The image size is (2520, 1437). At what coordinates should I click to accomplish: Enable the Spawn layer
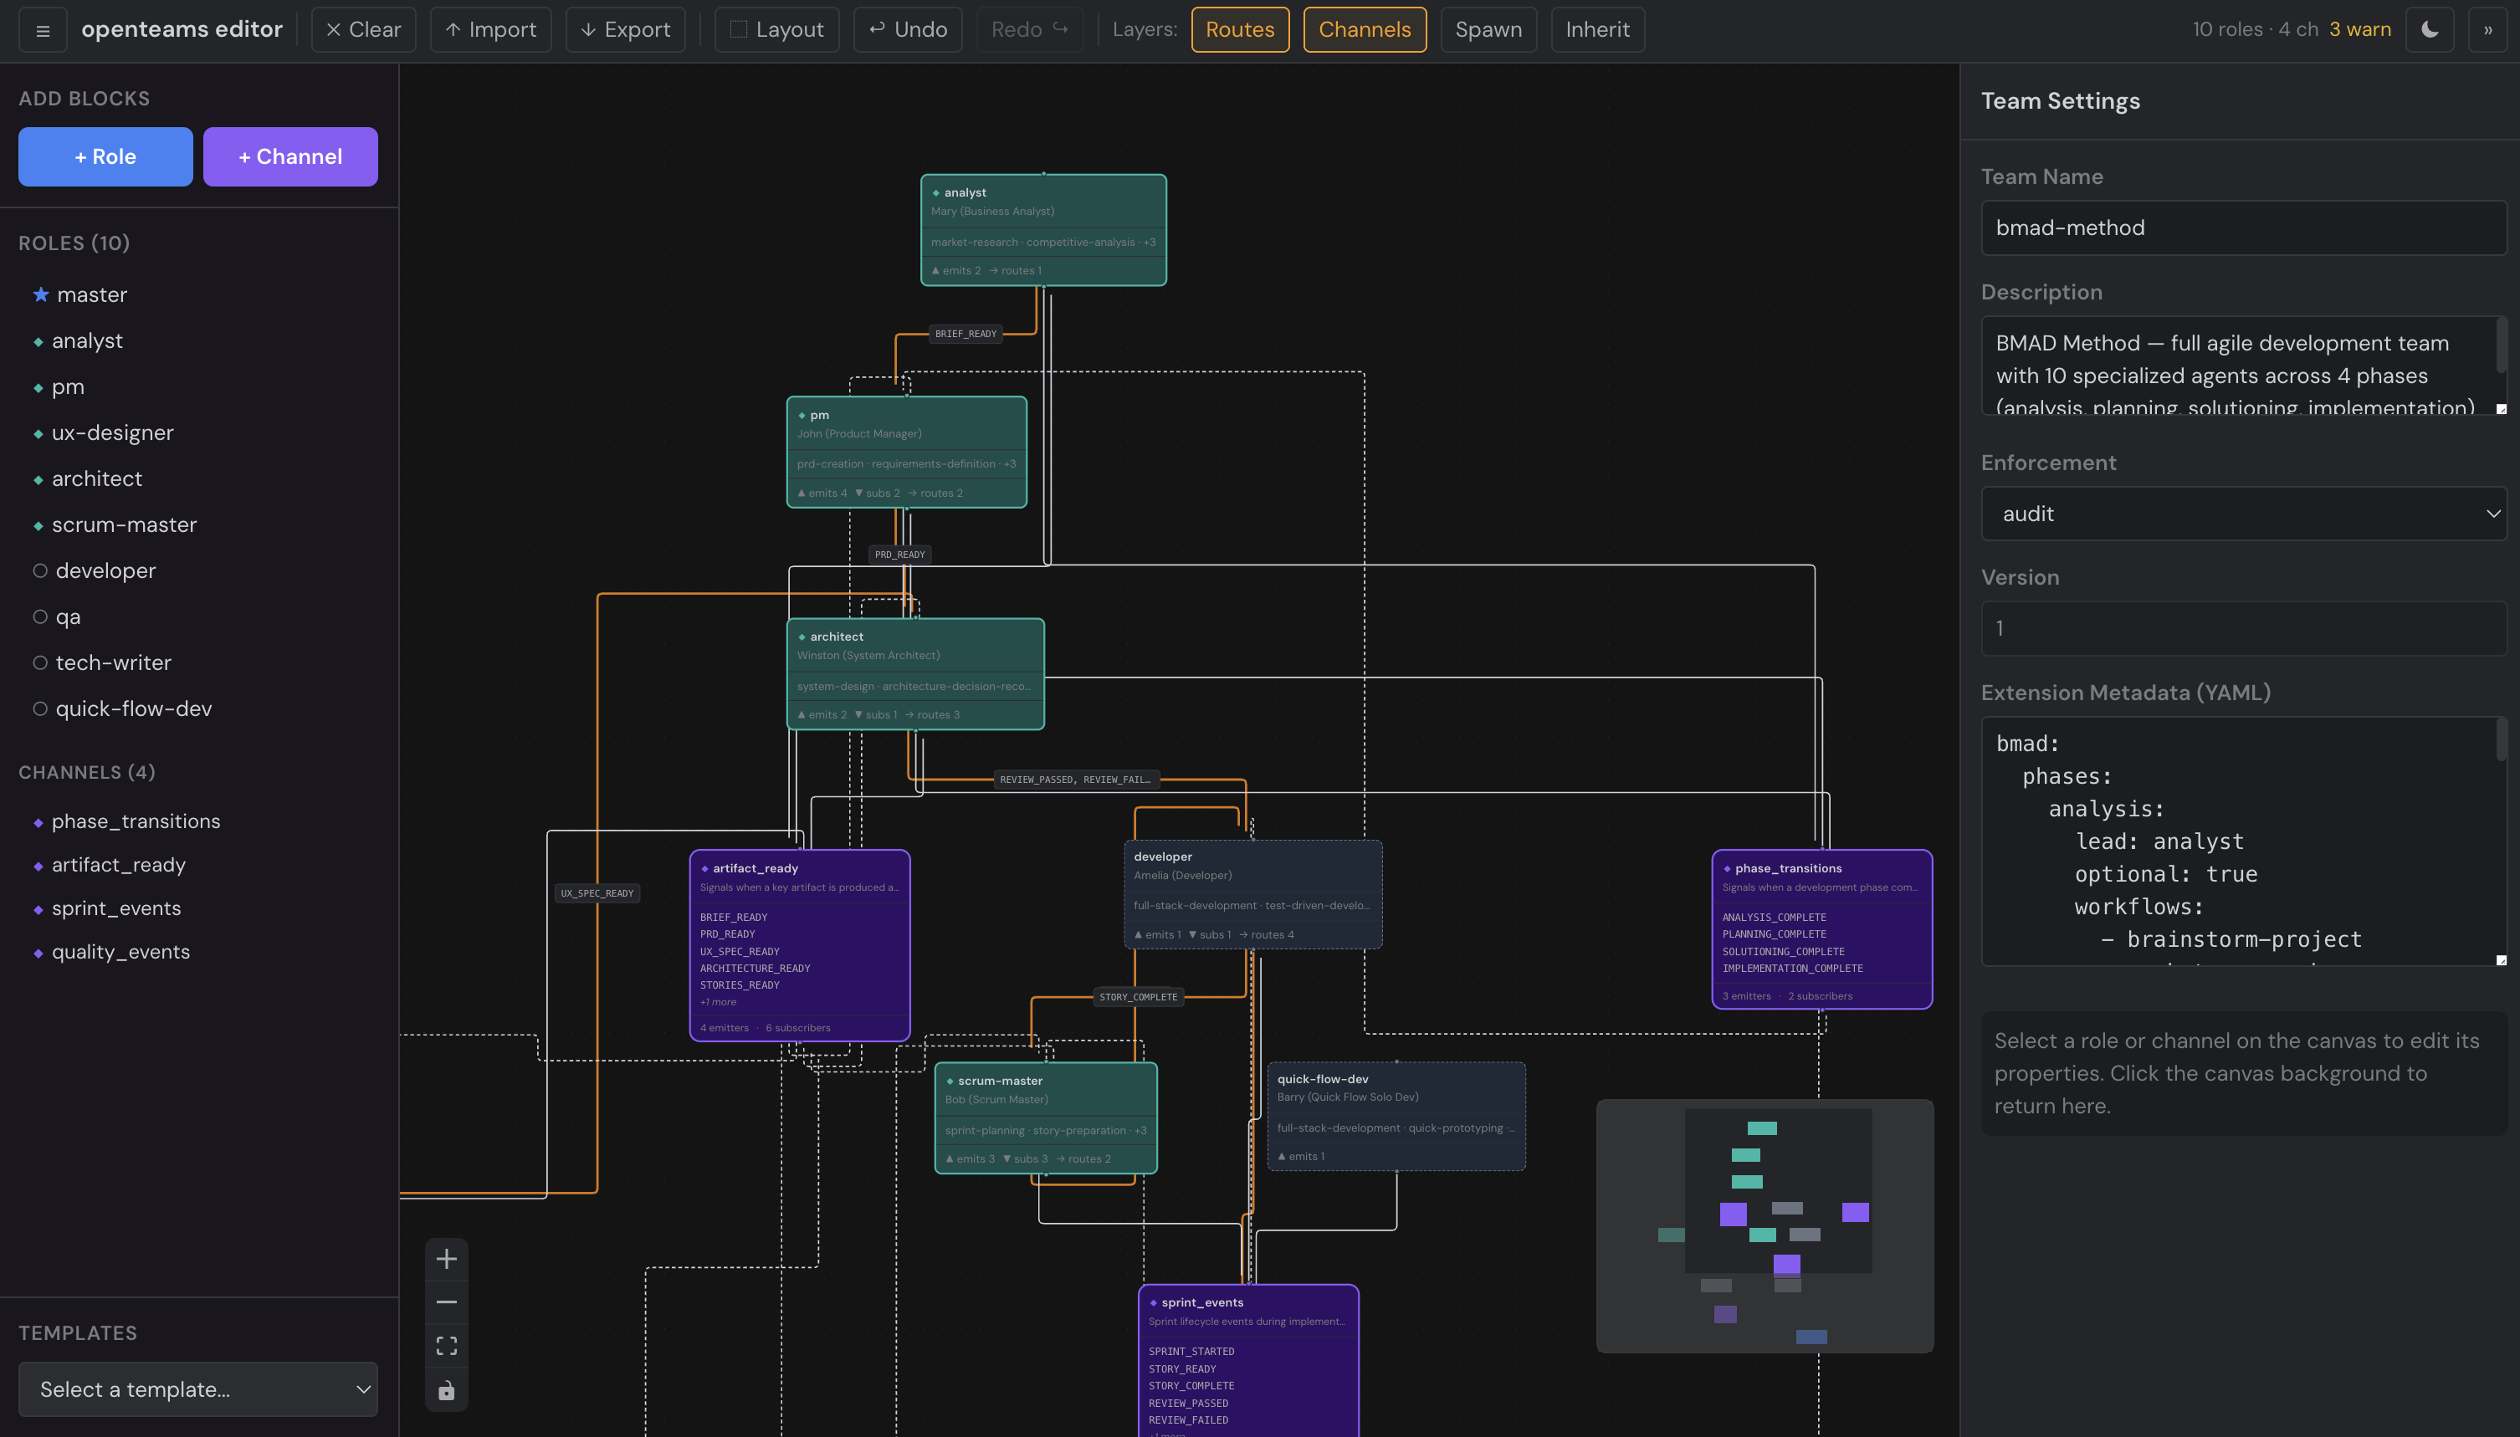tap(1488, 29)
